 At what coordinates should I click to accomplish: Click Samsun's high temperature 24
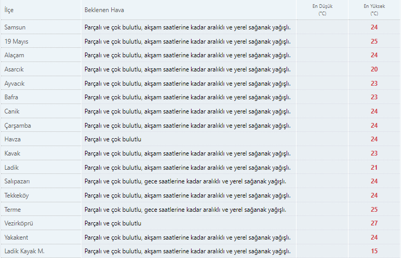374,27
